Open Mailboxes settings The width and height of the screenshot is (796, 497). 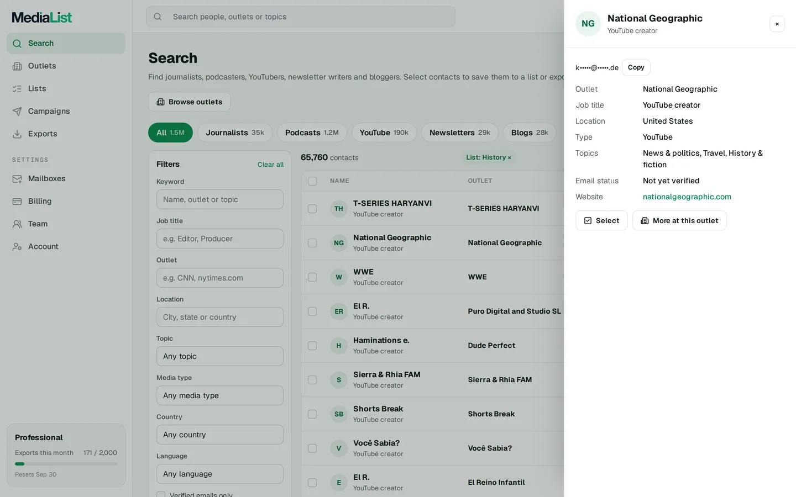point(66,178)
